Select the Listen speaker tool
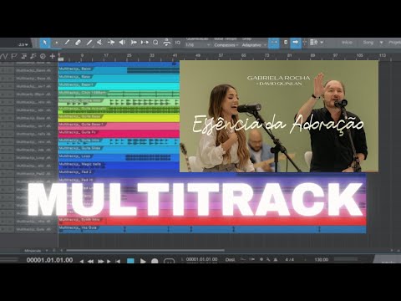The width and height of the screenshot is (401, 301). click(122, 43)
